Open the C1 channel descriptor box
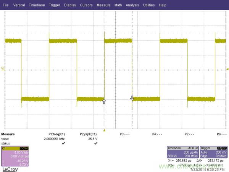The width and height of the screenshot is (229, 172). coord(15,156)
